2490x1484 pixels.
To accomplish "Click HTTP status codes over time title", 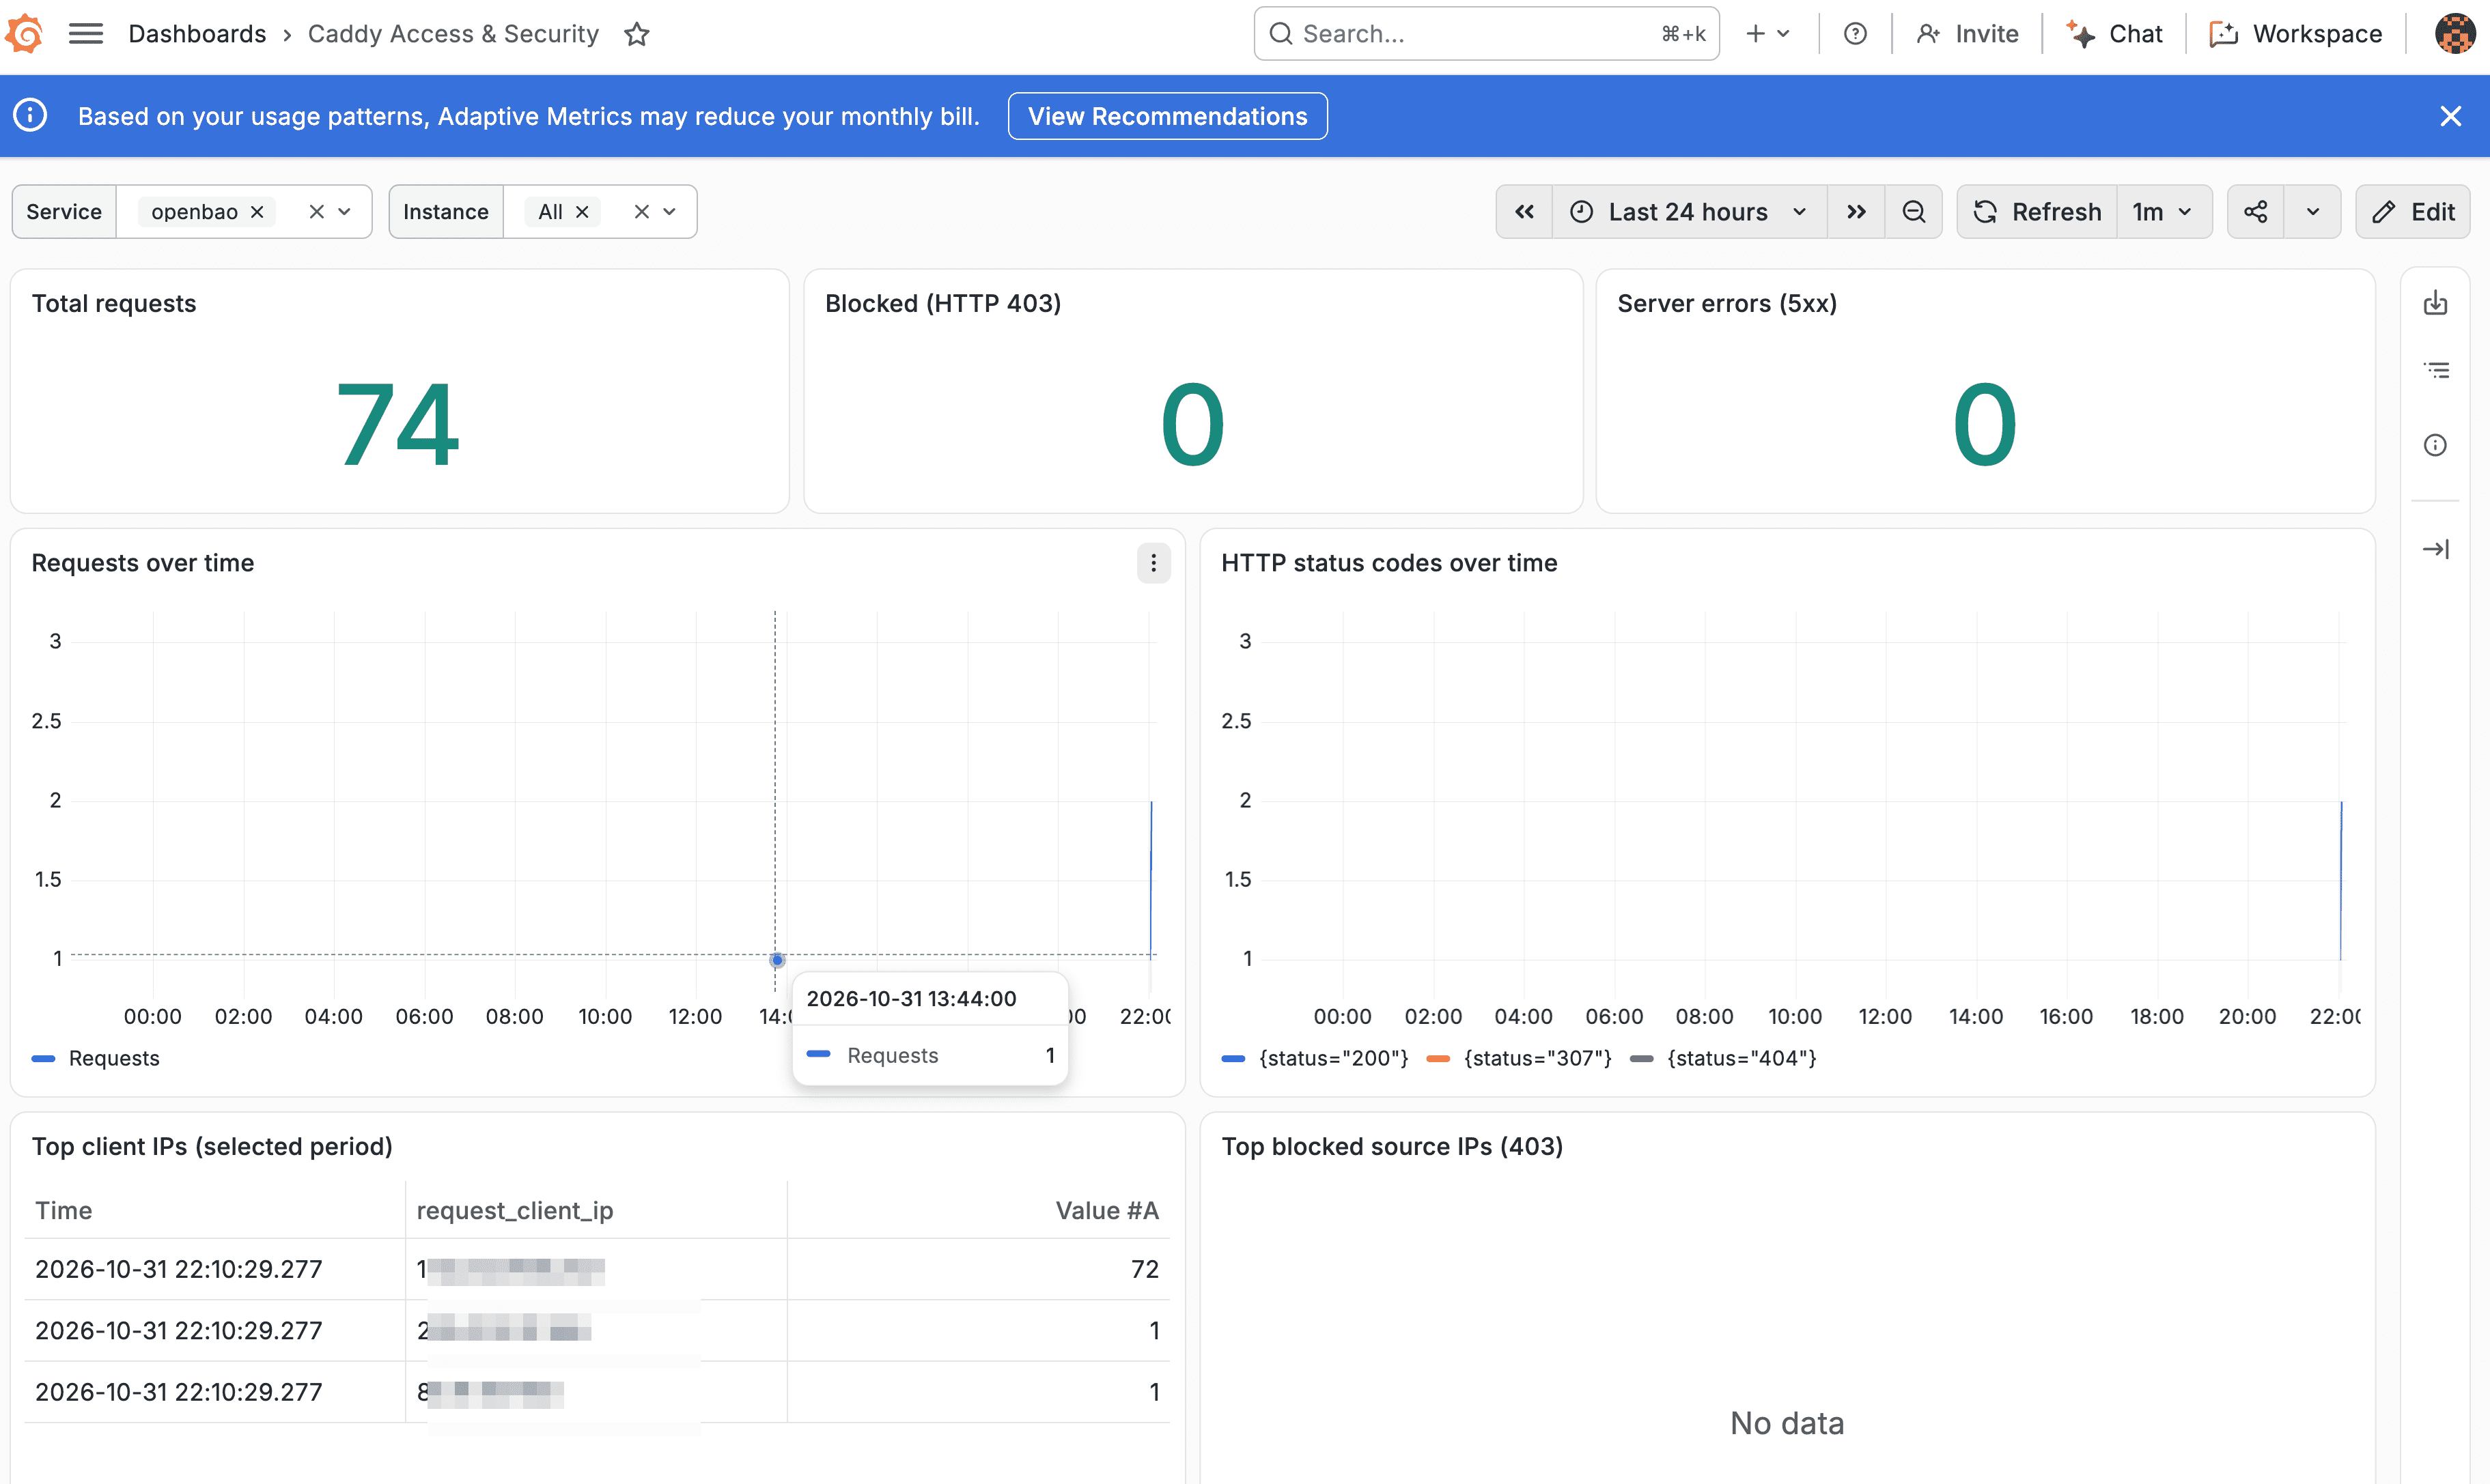I will click(x=1388, y=563).
